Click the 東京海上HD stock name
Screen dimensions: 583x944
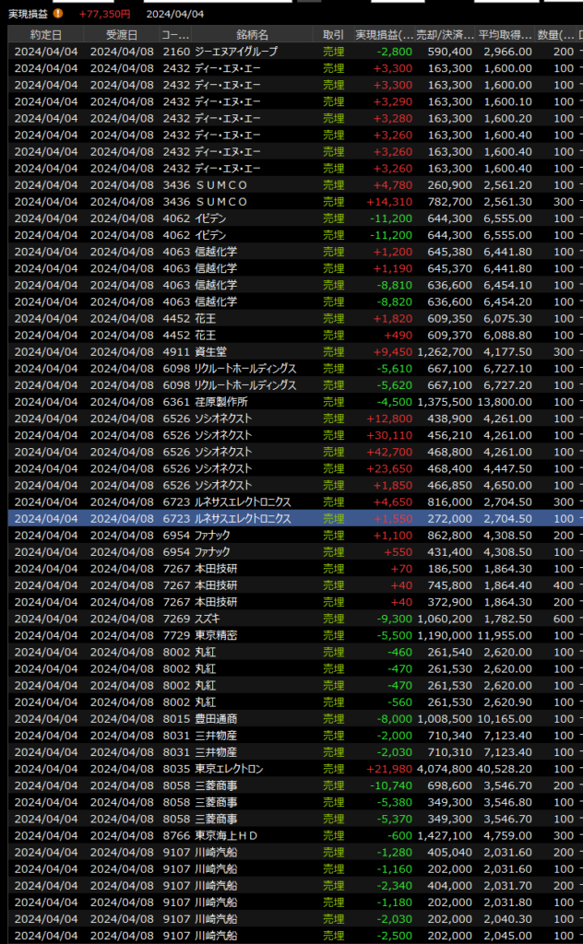(x=224, y=835)
